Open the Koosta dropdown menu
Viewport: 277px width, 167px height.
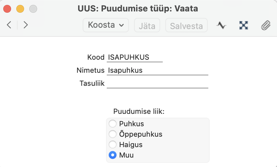tap(106, 25)
